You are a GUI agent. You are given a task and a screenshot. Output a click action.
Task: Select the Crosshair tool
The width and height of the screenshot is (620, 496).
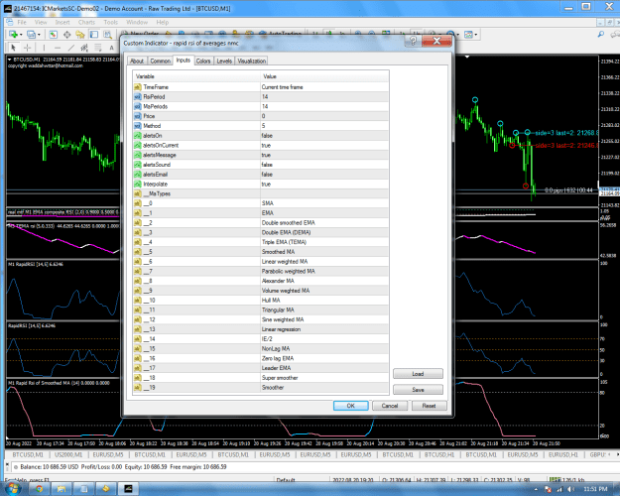28,48
